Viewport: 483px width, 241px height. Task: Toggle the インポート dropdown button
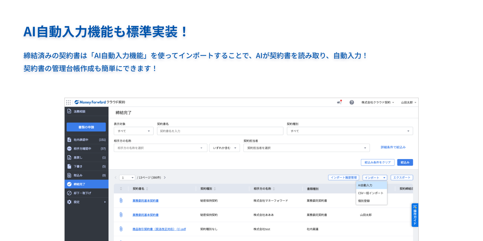point(375,177)
